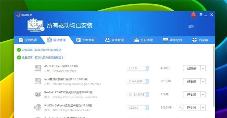Viewport: 227px width, 118px height.
Task: Expand arrow next to 已安装 for Intel管理引擎
Action: [x=203, y=81]
